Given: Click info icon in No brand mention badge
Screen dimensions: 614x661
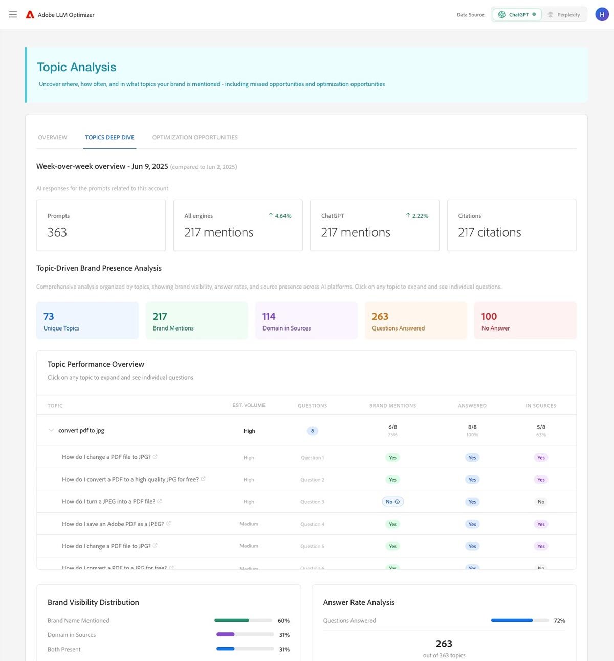Looking at the screenshot, I should pyautogui.click(x=397, y=502).
